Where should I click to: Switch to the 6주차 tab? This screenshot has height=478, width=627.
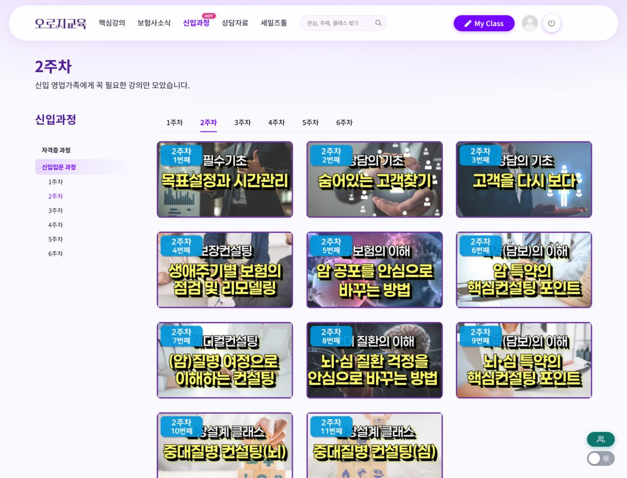tap(344, 123)
